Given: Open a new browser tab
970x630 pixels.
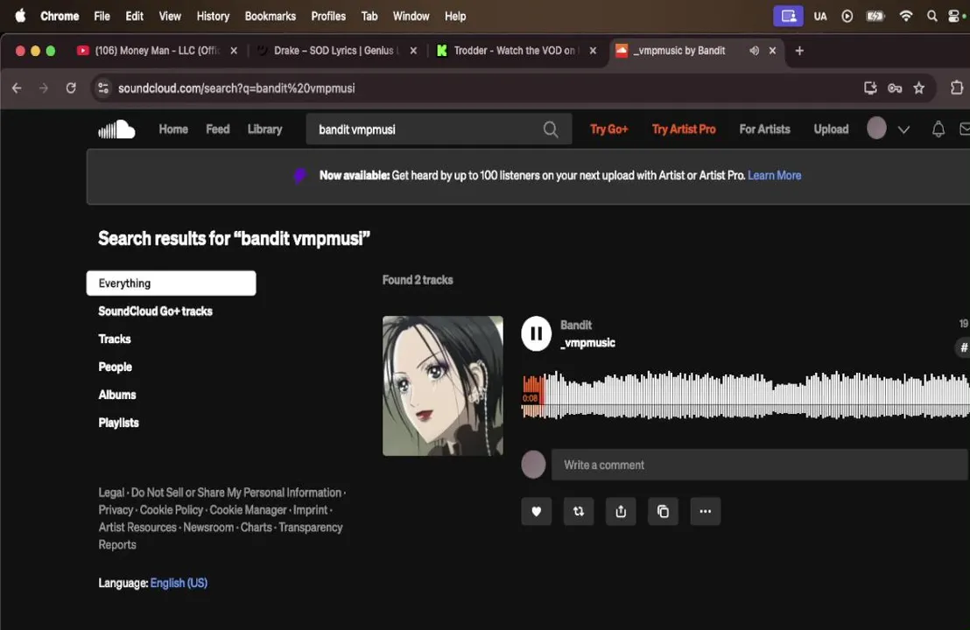Looking at the screenshot, I should pyautogui.click(x=799, y=51).
